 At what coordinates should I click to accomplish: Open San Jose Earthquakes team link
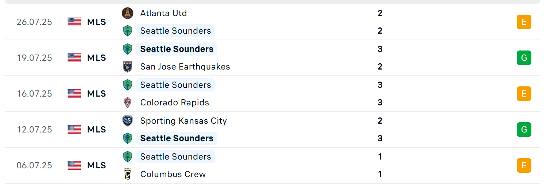click(x=185, y=67)
